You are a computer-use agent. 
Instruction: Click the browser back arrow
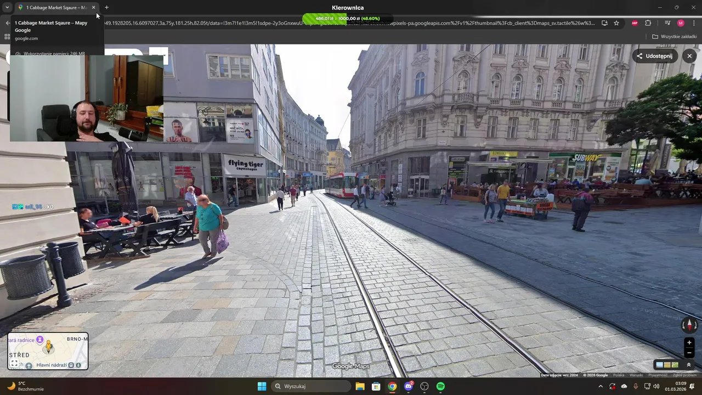[x=8, y=23]
